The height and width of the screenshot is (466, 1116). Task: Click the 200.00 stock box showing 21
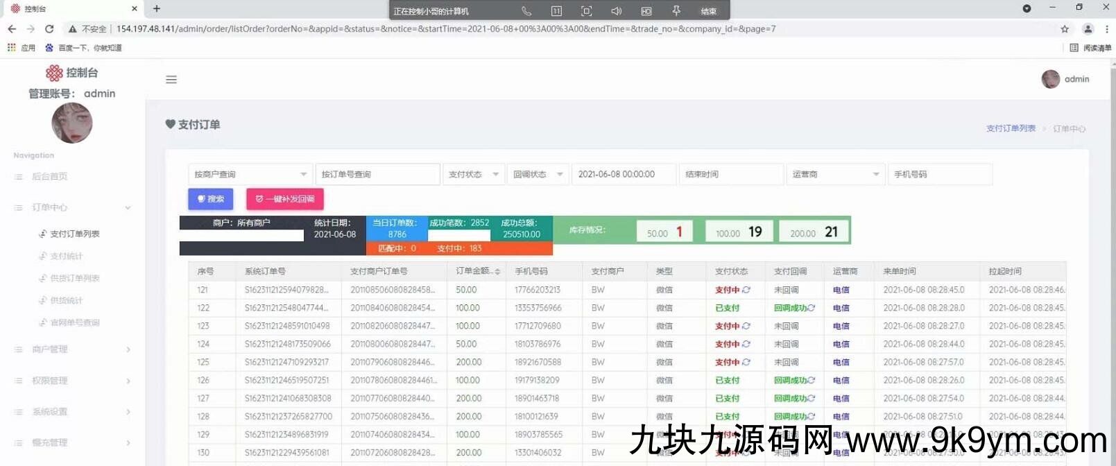[x=814, y=232]
